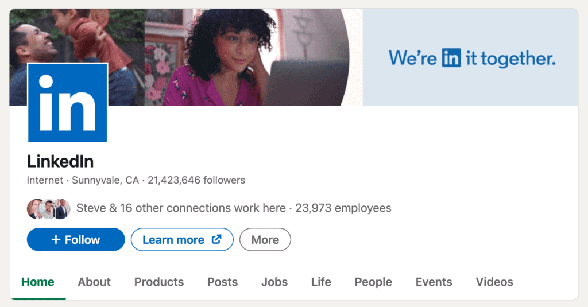The height and width of the screenshot is (307, 588).
Task: Click the connection profile avatars
Action: tap(48, 209)
